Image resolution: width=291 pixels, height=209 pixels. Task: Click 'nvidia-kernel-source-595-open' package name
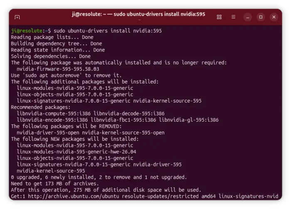pos(123,133)
